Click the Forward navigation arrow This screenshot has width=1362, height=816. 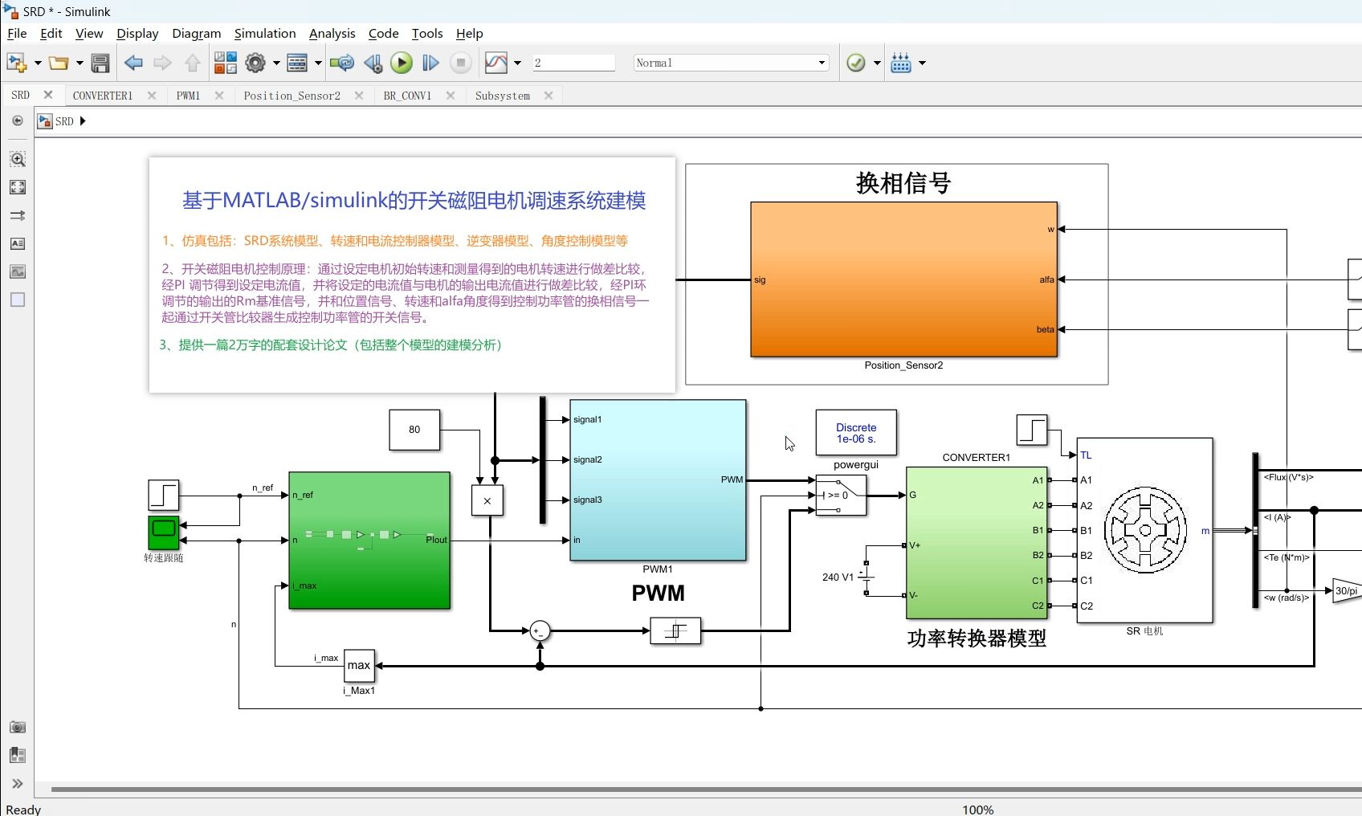click(163, 63)
